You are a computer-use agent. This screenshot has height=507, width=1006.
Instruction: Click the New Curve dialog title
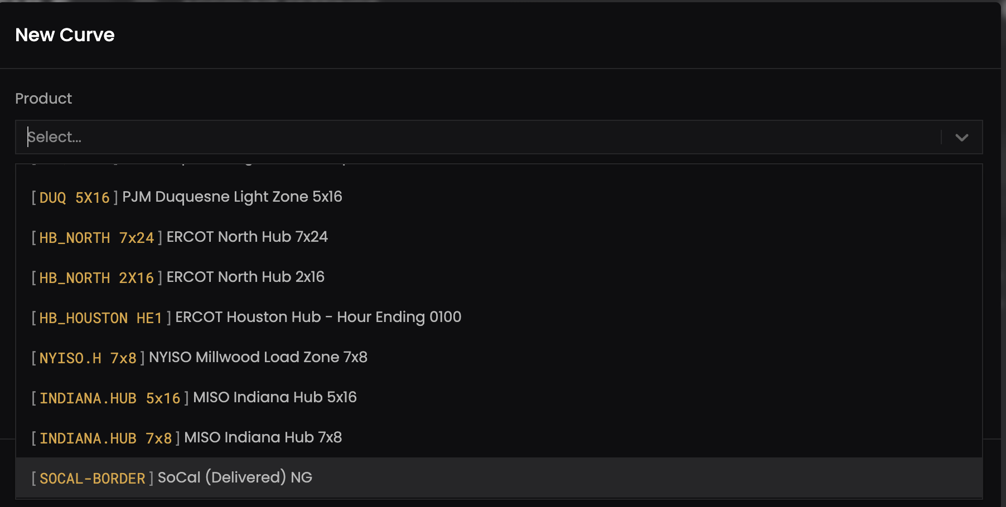(x=65, y=35)
